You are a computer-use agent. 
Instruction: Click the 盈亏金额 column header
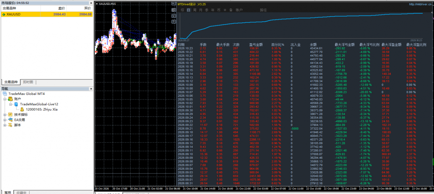click(x=256, y=44)
